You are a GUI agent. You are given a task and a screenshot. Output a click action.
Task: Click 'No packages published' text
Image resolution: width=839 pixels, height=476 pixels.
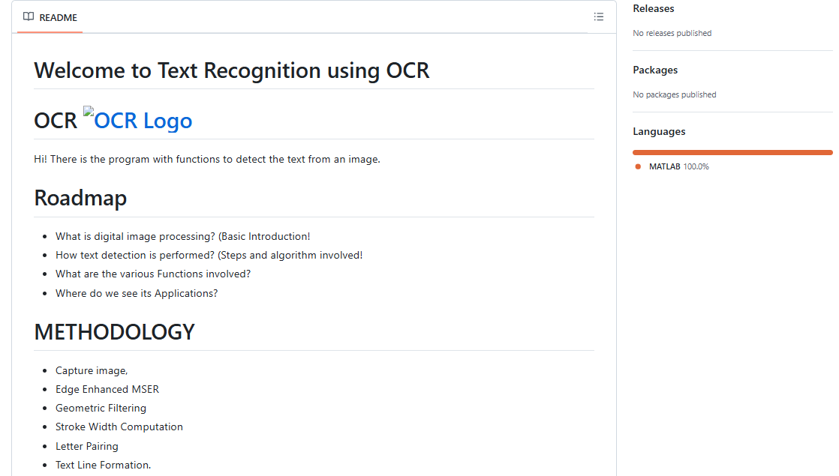(674, 94)
